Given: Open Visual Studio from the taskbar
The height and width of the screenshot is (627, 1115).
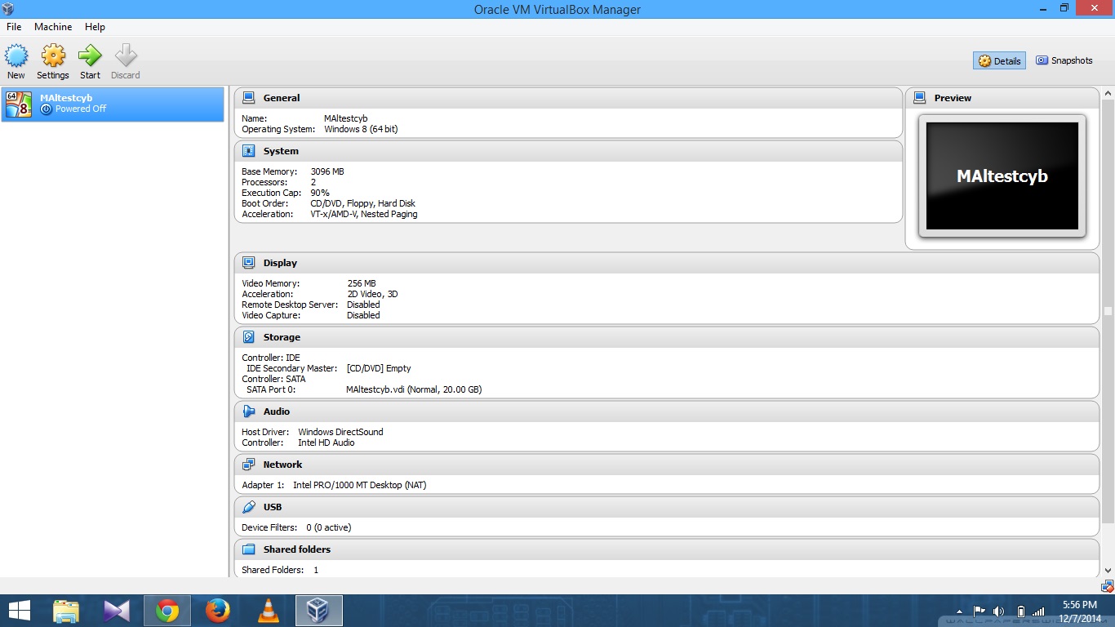Looking at the screenshot, I should coord(117,611).
